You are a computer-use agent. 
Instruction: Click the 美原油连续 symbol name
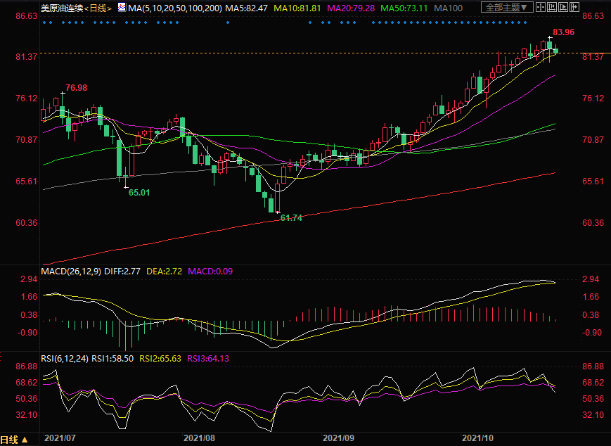coord(62,8)
